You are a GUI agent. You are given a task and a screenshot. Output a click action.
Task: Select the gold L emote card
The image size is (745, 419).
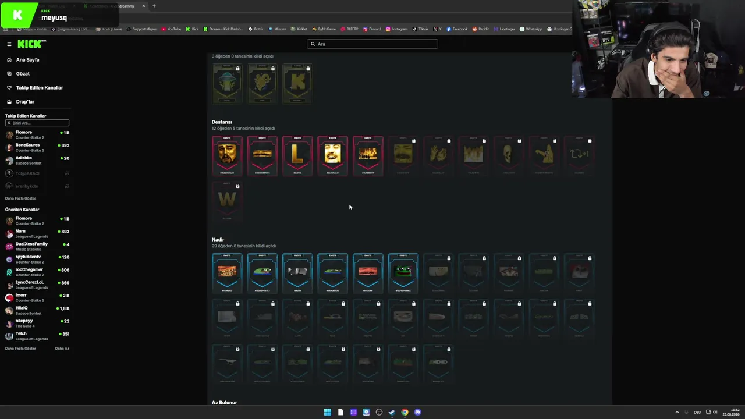point(297,155)
